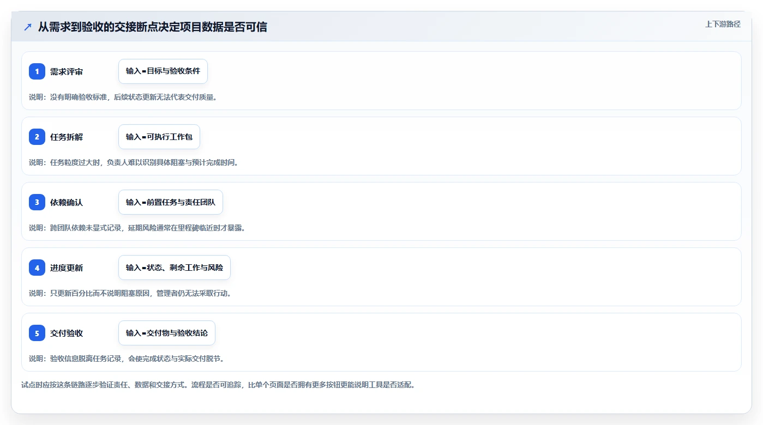Select the 输入=前置任务与责任团队 chip
This screenshot has width=763, height=425.
point(171,202)
